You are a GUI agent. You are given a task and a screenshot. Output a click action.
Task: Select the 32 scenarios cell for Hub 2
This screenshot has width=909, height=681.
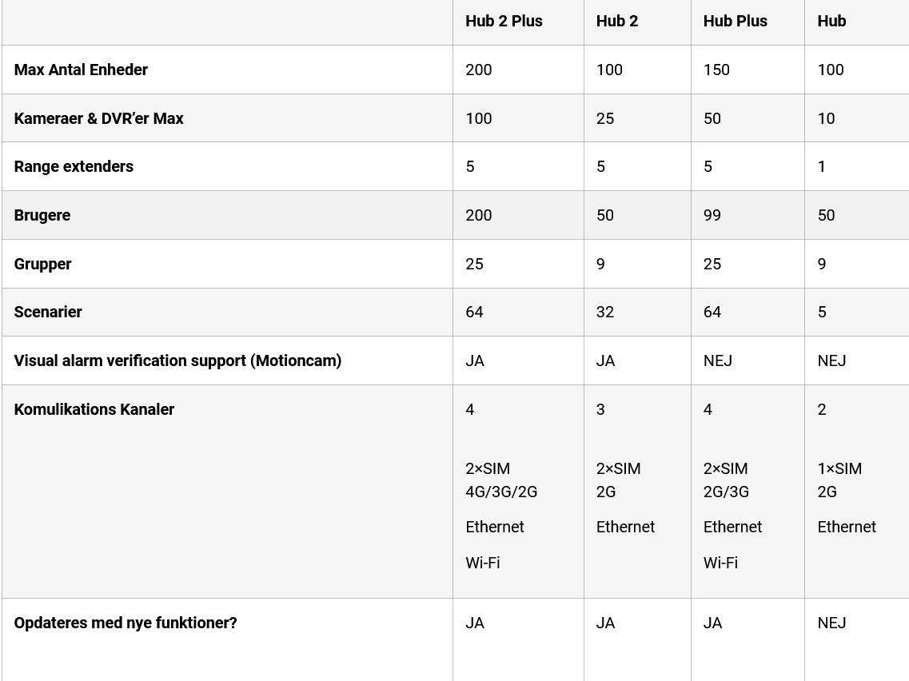605,312
